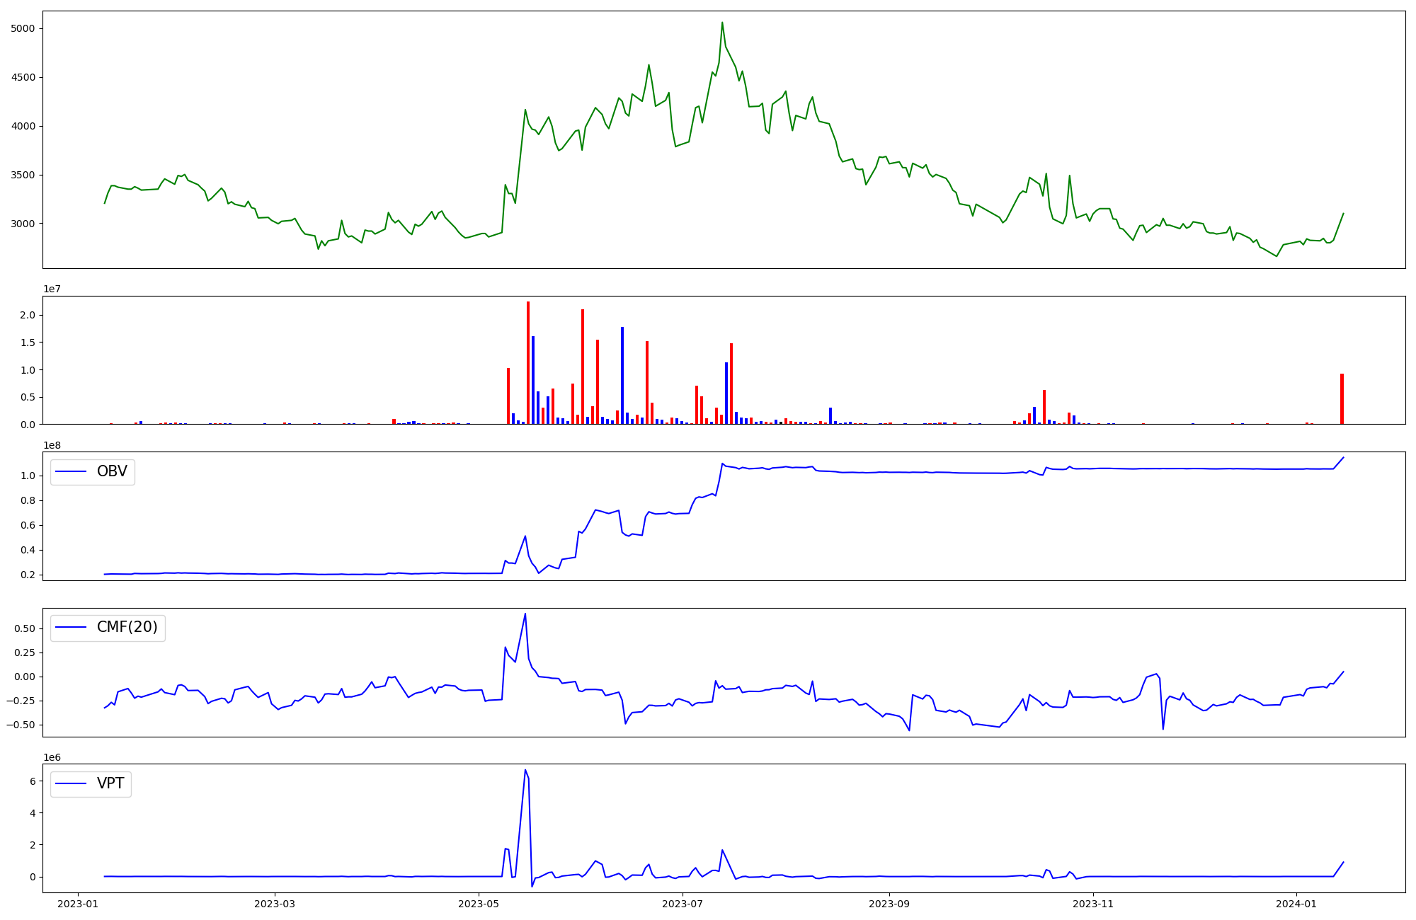Click the tallest blue volume bar in June
The height and width of the screenshot is (920, 1416).
622,376
